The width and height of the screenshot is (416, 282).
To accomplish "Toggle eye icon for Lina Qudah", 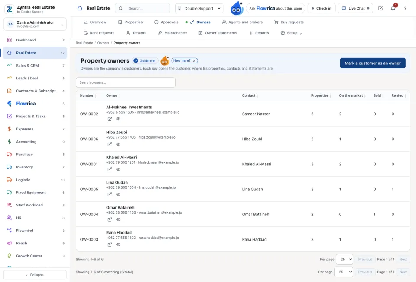I will [x=118, y=194].
